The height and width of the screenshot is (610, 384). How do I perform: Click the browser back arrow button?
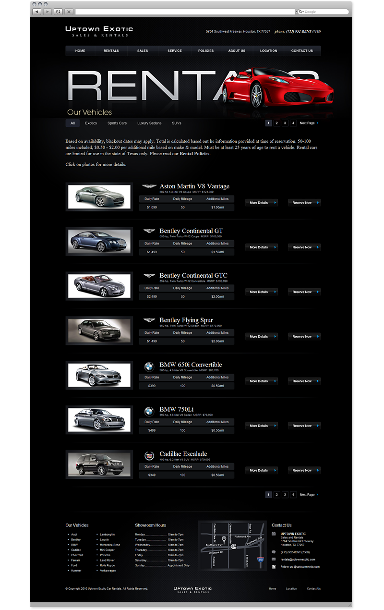point(36,11)
